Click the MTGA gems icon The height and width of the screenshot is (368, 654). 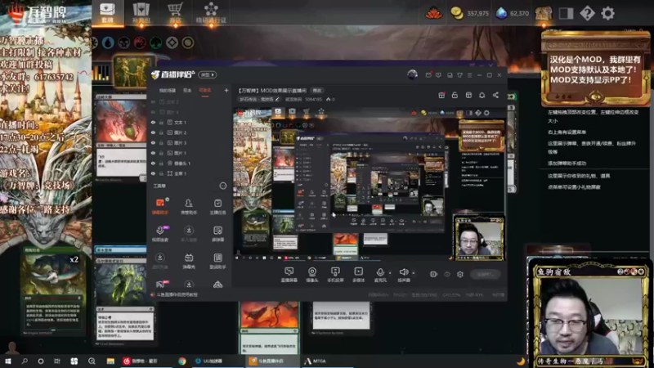(501, 13)
